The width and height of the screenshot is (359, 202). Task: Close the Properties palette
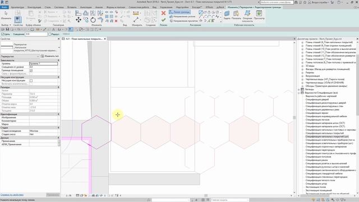(x=58, y=39)
